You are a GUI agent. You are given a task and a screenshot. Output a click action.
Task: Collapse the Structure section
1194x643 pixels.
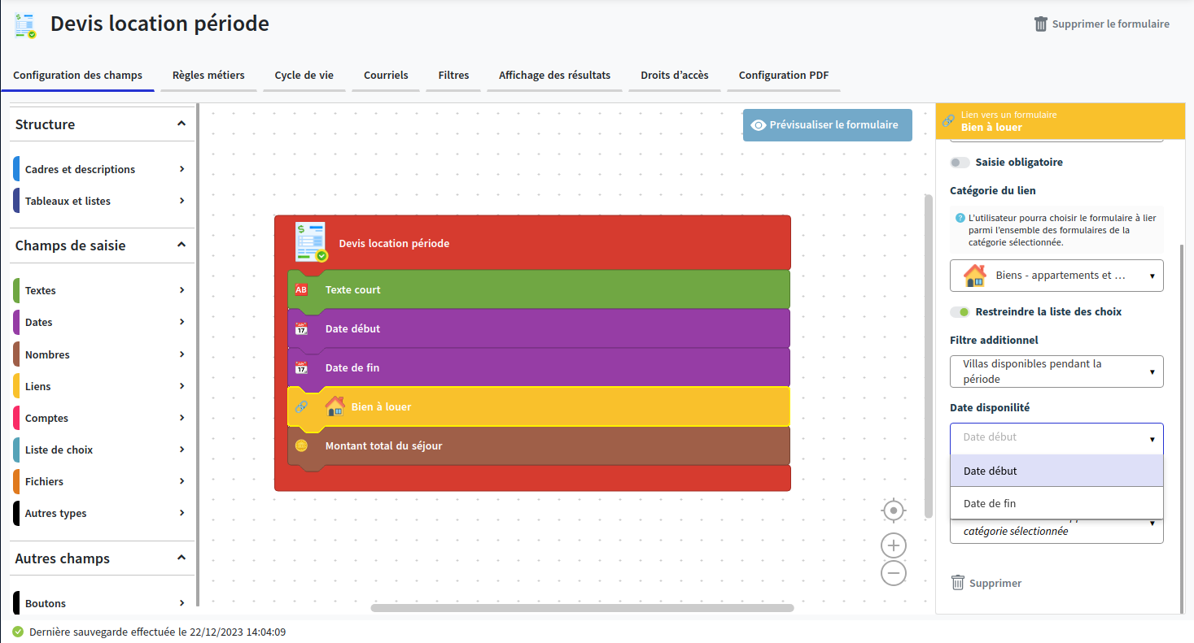pyautogui.click(x=181, y=124)
